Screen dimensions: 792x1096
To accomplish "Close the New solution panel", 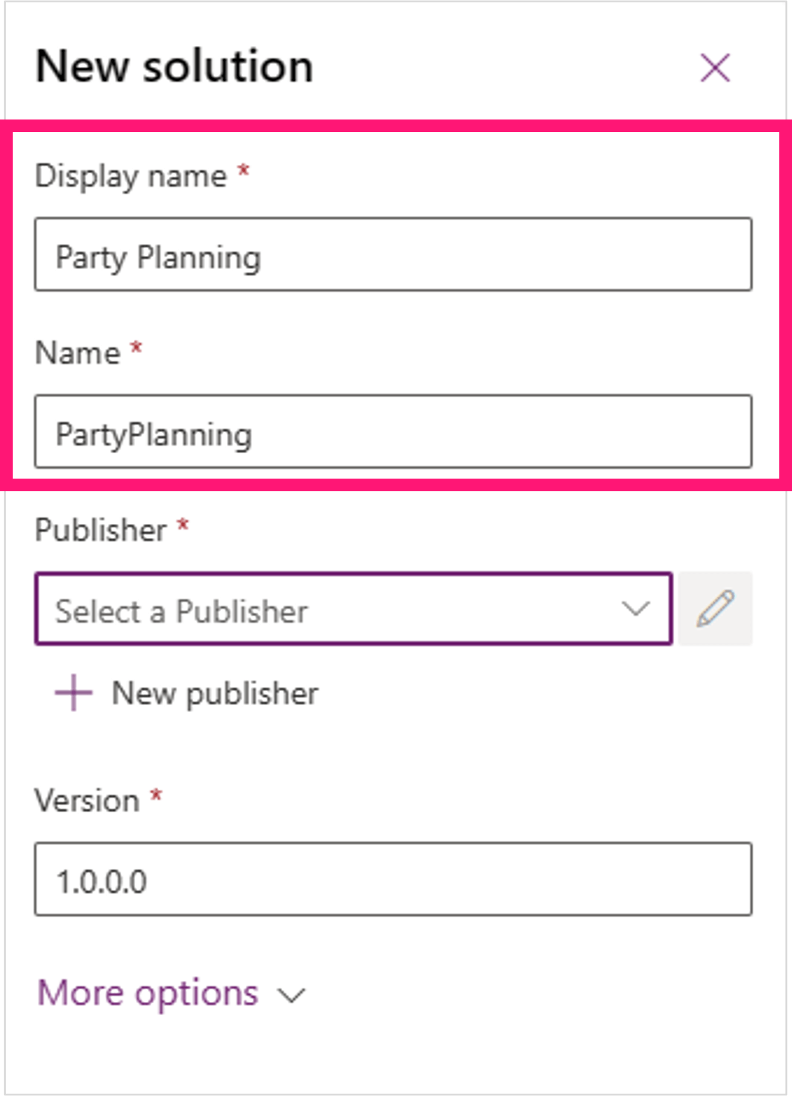I will (x=715, y=67).
